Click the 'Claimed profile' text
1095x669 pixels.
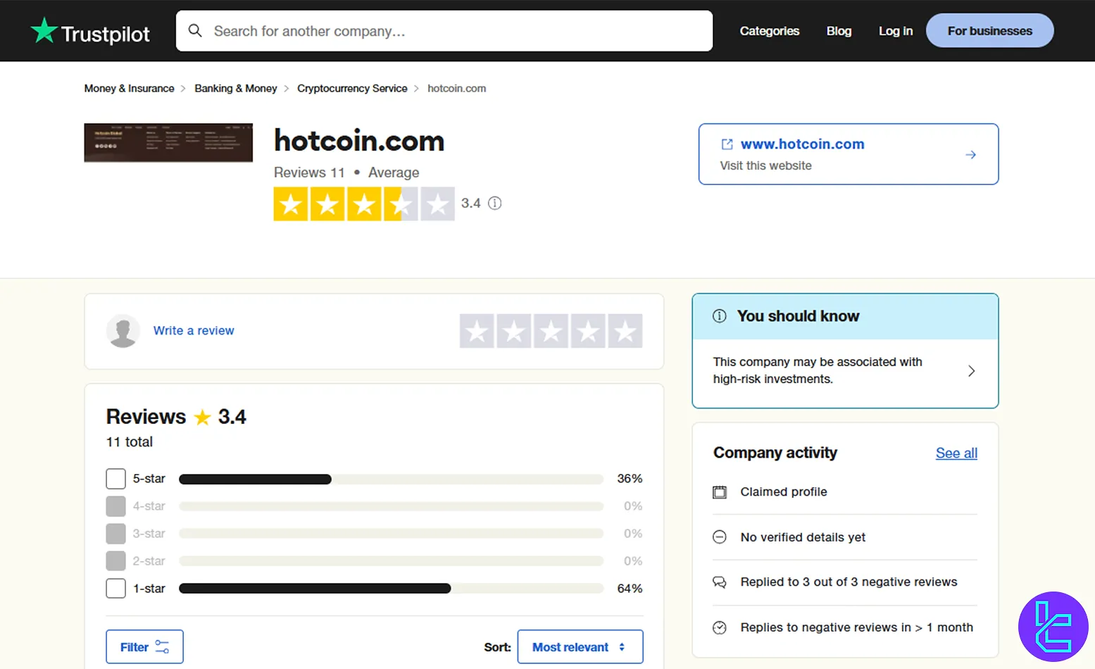point(784,492)
